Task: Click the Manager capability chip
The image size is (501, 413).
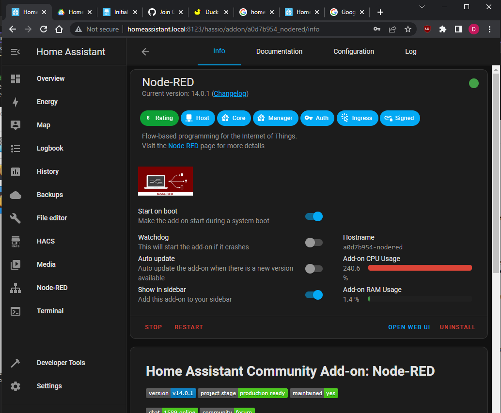Action: (x=275, y=118)
